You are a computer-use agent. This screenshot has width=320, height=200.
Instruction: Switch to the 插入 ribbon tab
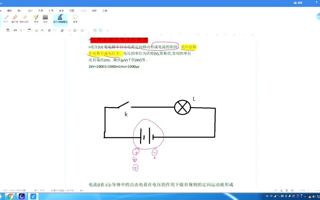[19, 11]
